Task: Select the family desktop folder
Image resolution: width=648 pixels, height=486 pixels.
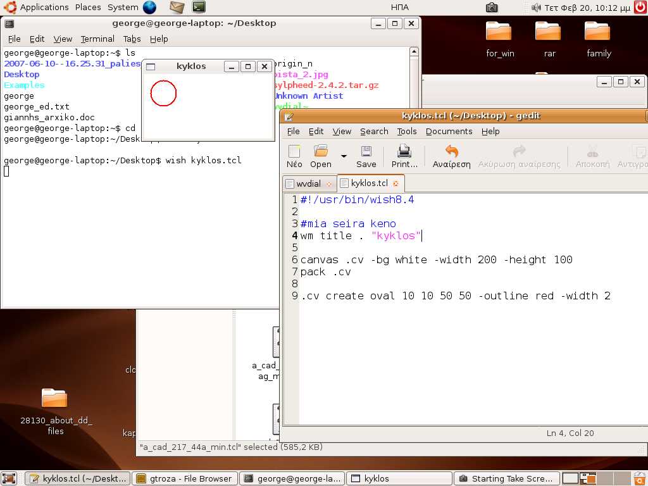Action: pos(597,31)
